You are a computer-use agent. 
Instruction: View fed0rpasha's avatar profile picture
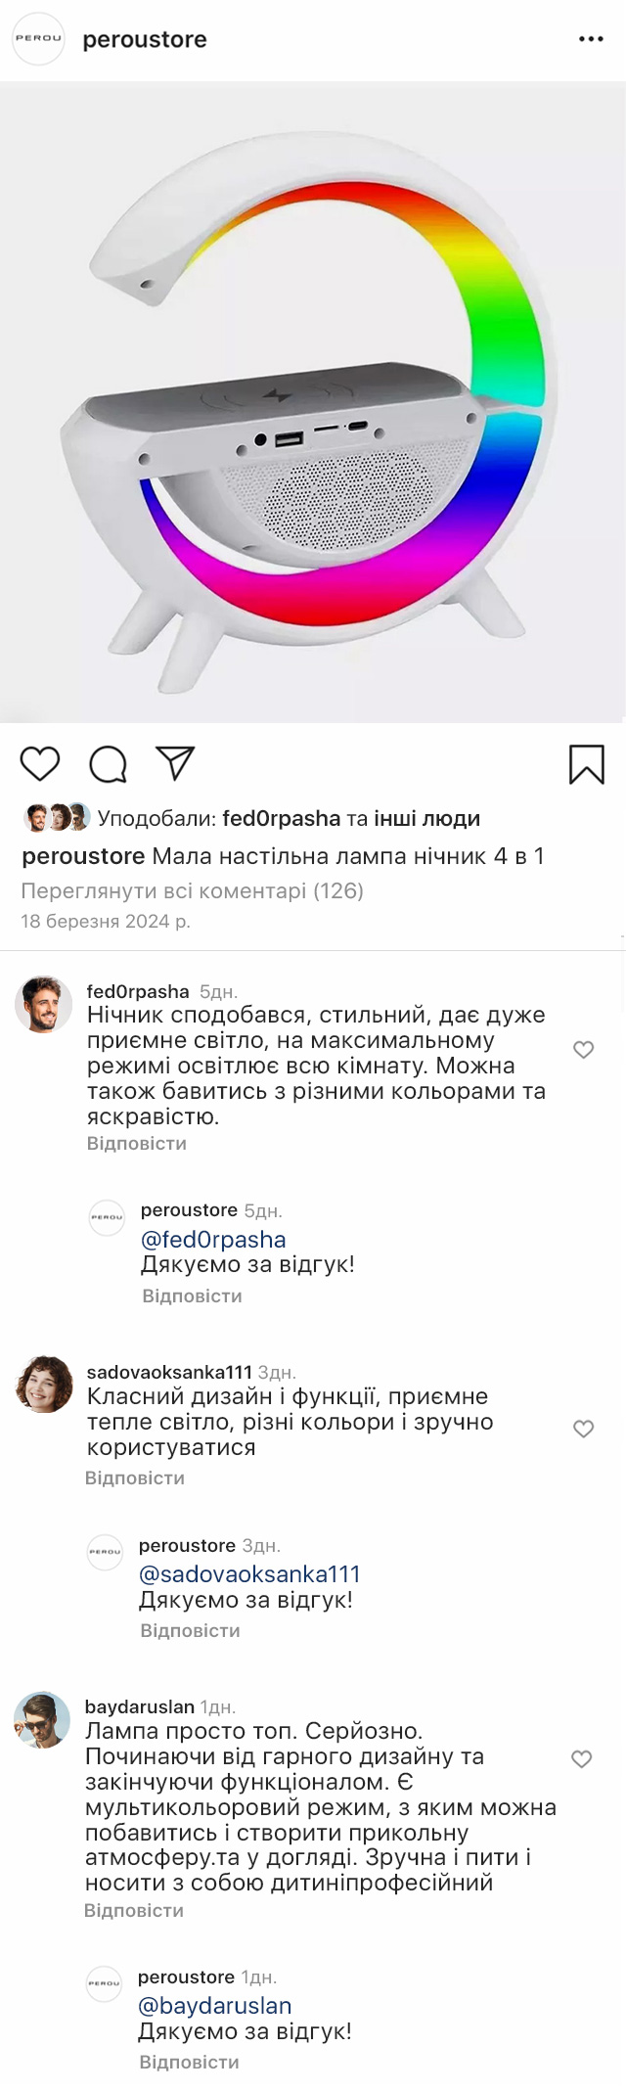click(x=44, y=1004)
